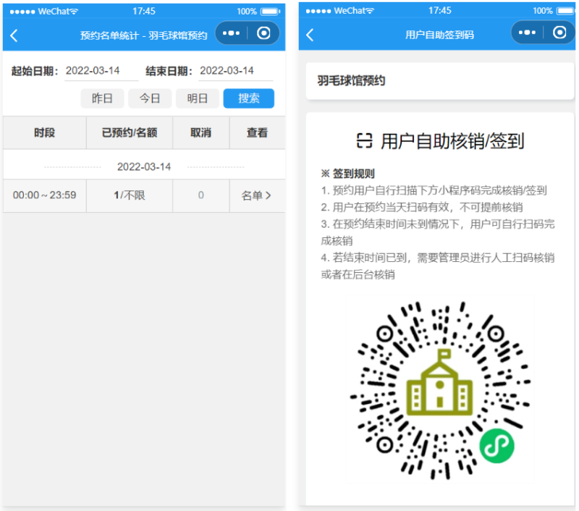579x511 pixels.
Task: Click the capsule circle exit icon on booking page
Action: pyautogui.click(x=263, y=33)
